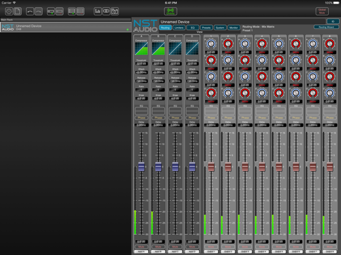The width and height of the screenshot is (341, 255).
Task: Open the Routing Wizard
Action: (326, 27)
